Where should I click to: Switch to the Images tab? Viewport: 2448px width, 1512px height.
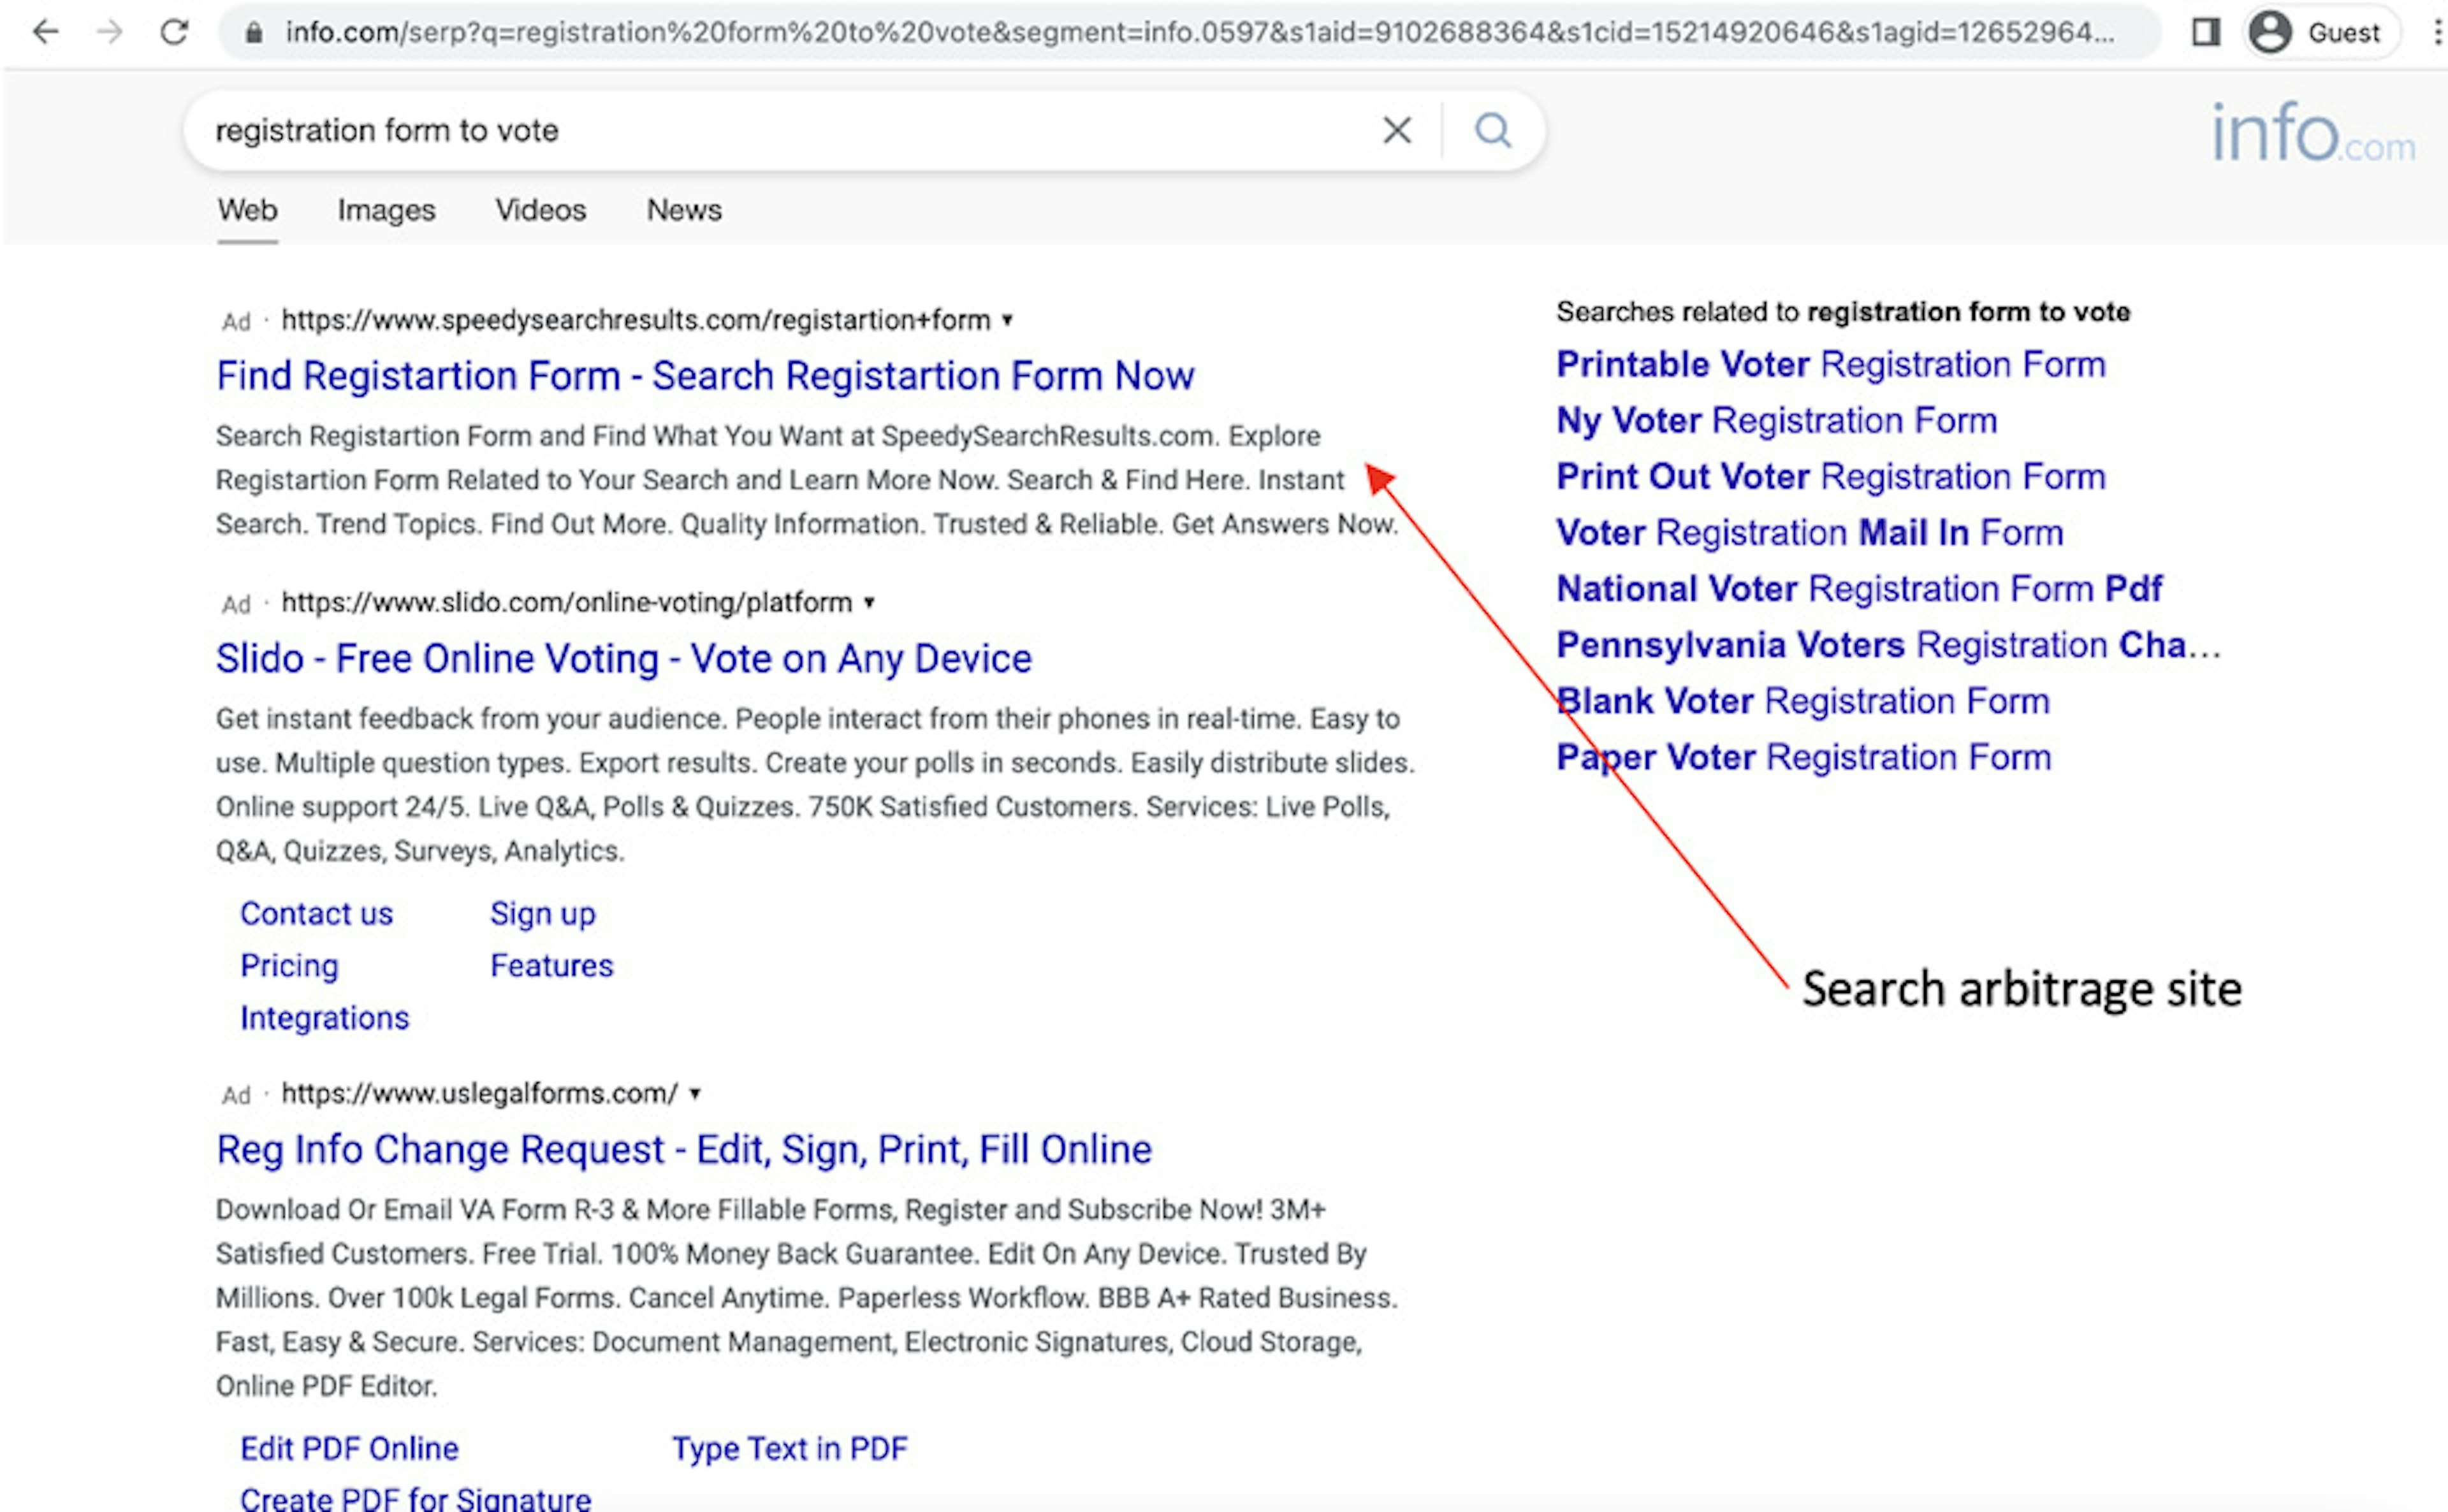point(386,210)
